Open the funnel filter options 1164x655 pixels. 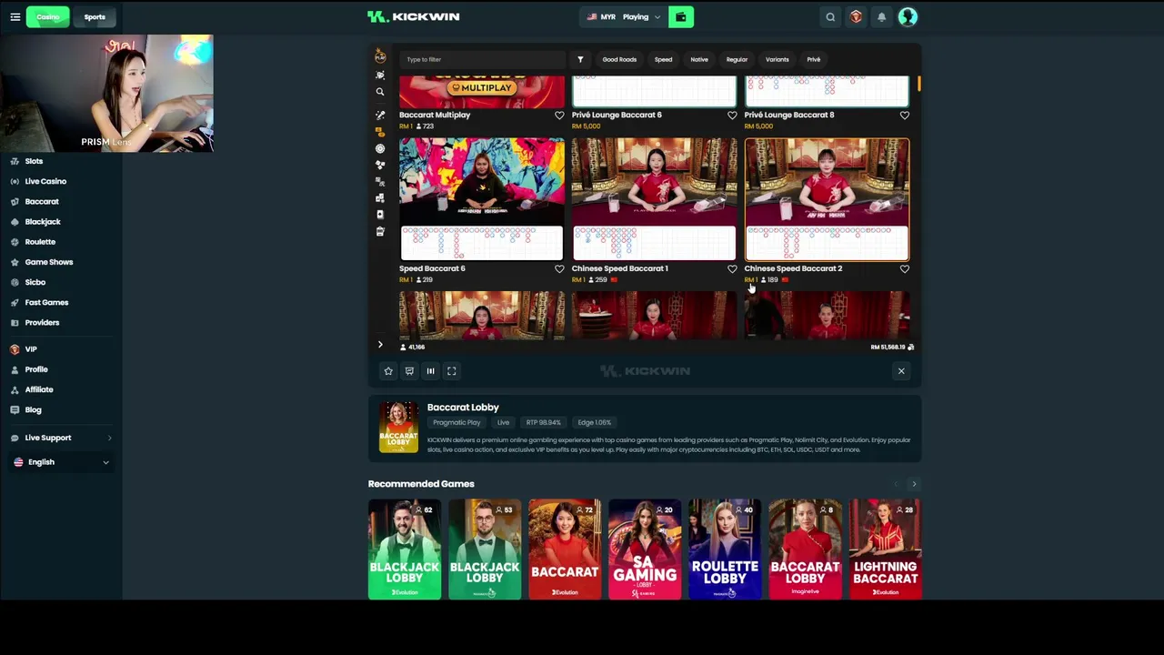[x=580, y=59]
